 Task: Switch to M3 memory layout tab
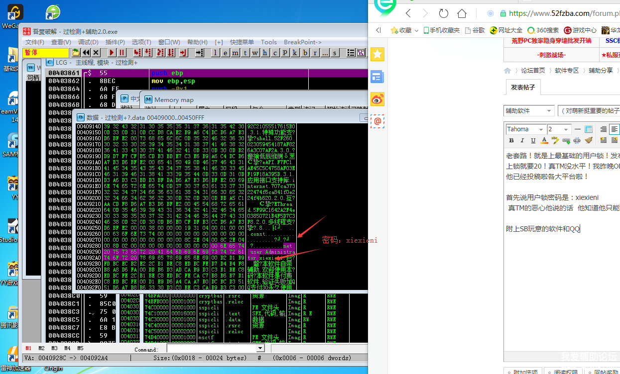54,348
